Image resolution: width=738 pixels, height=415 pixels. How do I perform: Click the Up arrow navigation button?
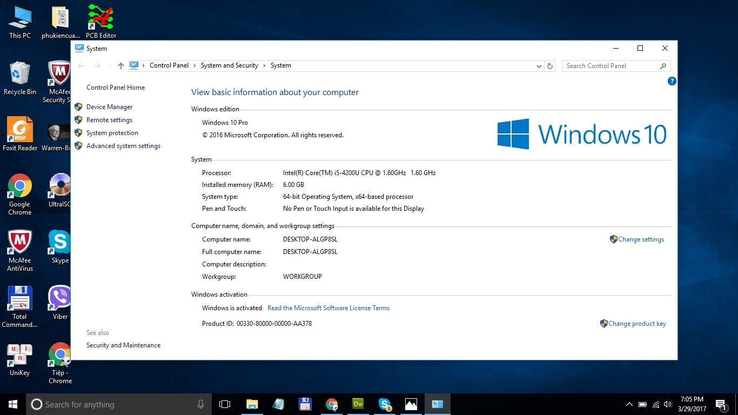(x=120, y=66)
